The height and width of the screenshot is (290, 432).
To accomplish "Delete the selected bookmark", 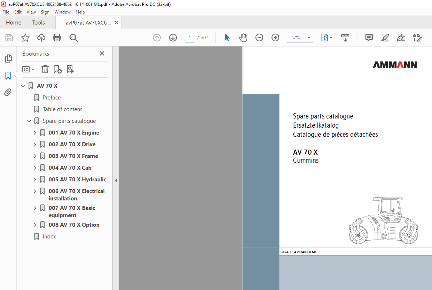I will [45, 69].
